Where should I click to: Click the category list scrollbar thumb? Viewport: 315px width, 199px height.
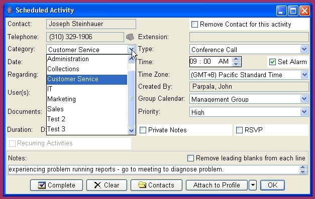pyautogui.click(x=131, y=98)
